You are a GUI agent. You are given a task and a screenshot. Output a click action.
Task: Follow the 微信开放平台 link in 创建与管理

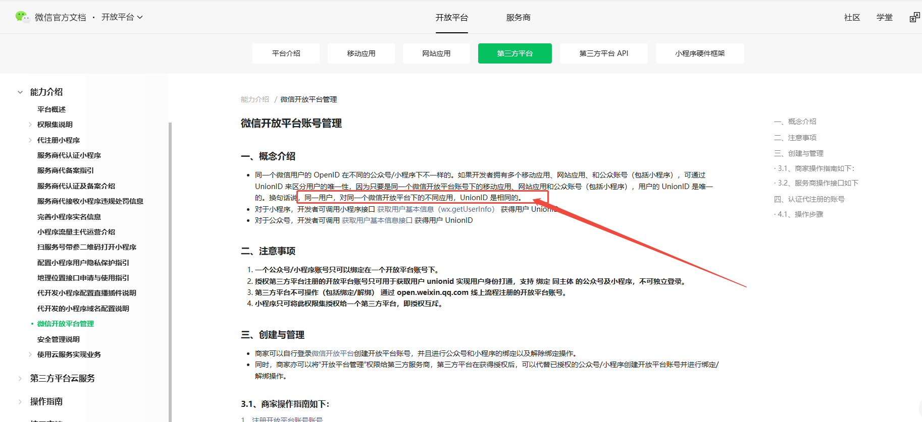click(x=333, y=353)
